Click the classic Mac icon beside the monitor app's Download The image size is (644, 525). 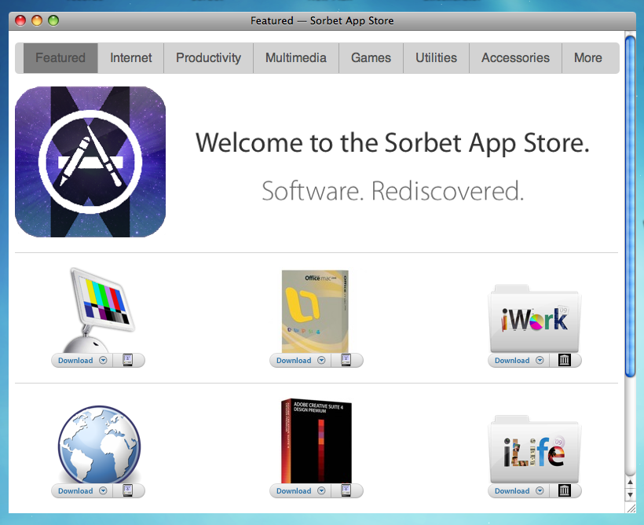click(x=128, y=360)
